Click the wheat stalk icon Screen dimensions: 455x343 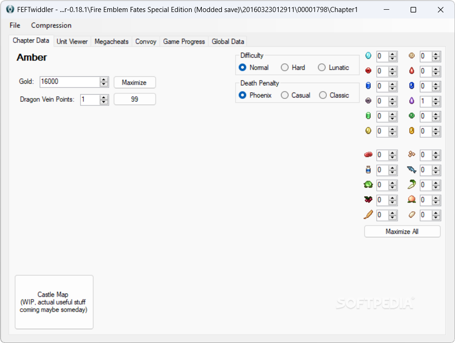tap(368, 214)
